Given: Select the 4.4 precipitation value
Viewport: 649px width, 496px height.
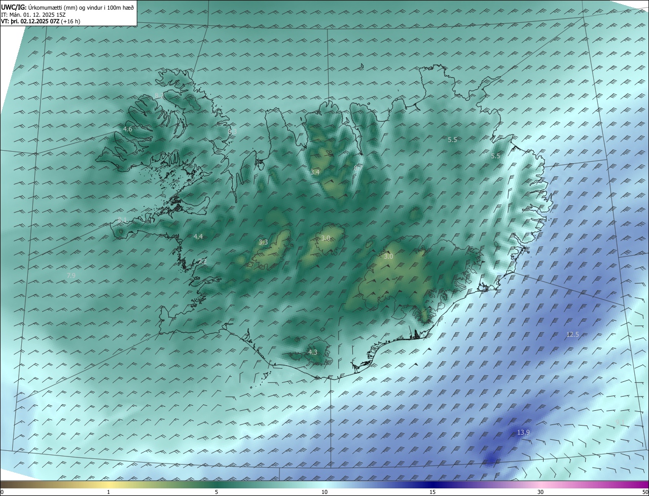Looking at the screenshot, I should click(198, 236).
